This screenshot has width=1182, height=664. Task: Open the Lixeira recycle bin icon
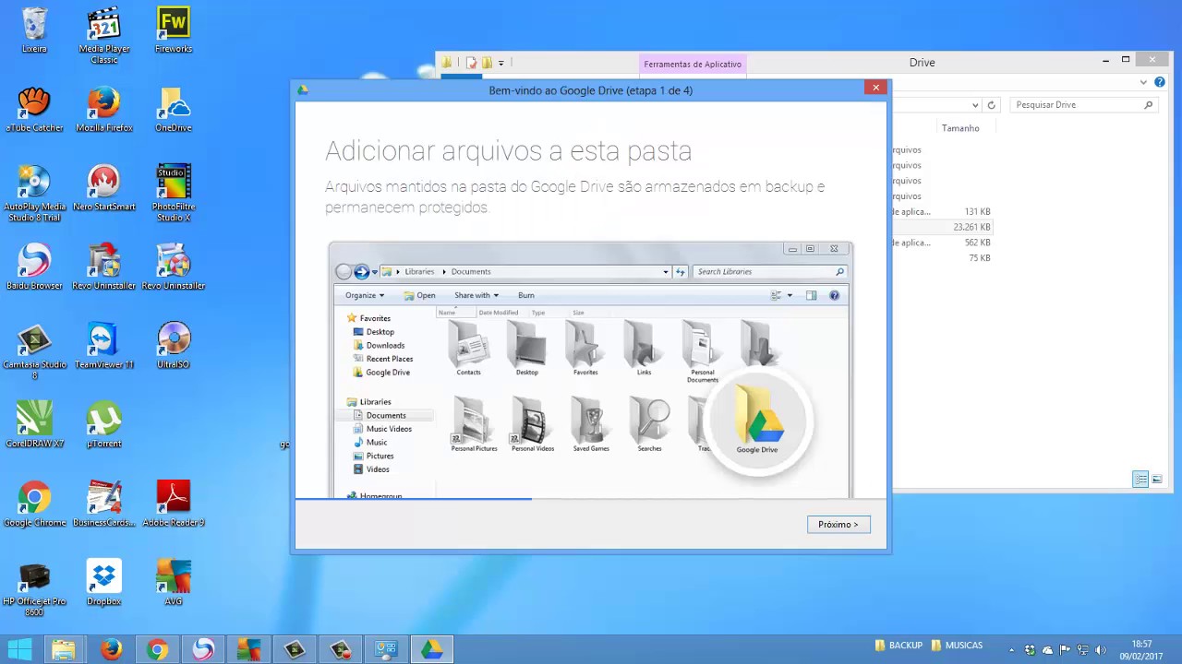click(34, 30)
